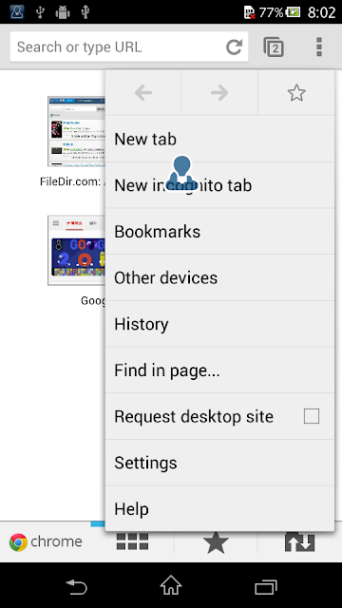Open Bookmarks from the menu
The height and width of the screenshot is (608, 342).
tap(219, 232)
